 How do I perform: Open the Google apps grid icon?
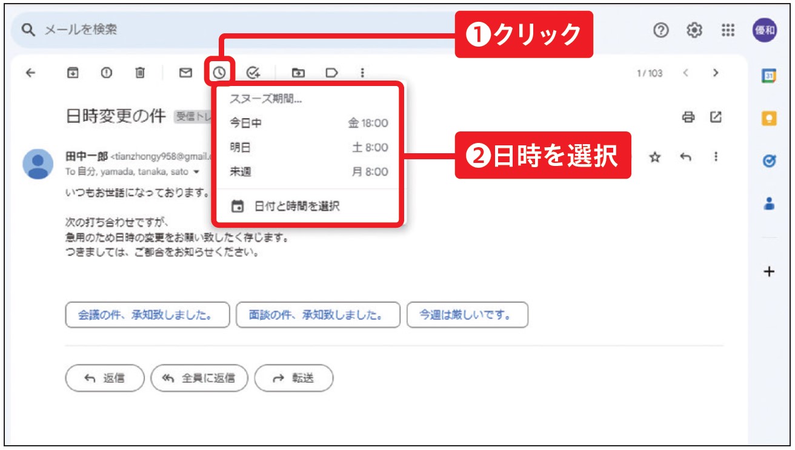pos(728,30)
